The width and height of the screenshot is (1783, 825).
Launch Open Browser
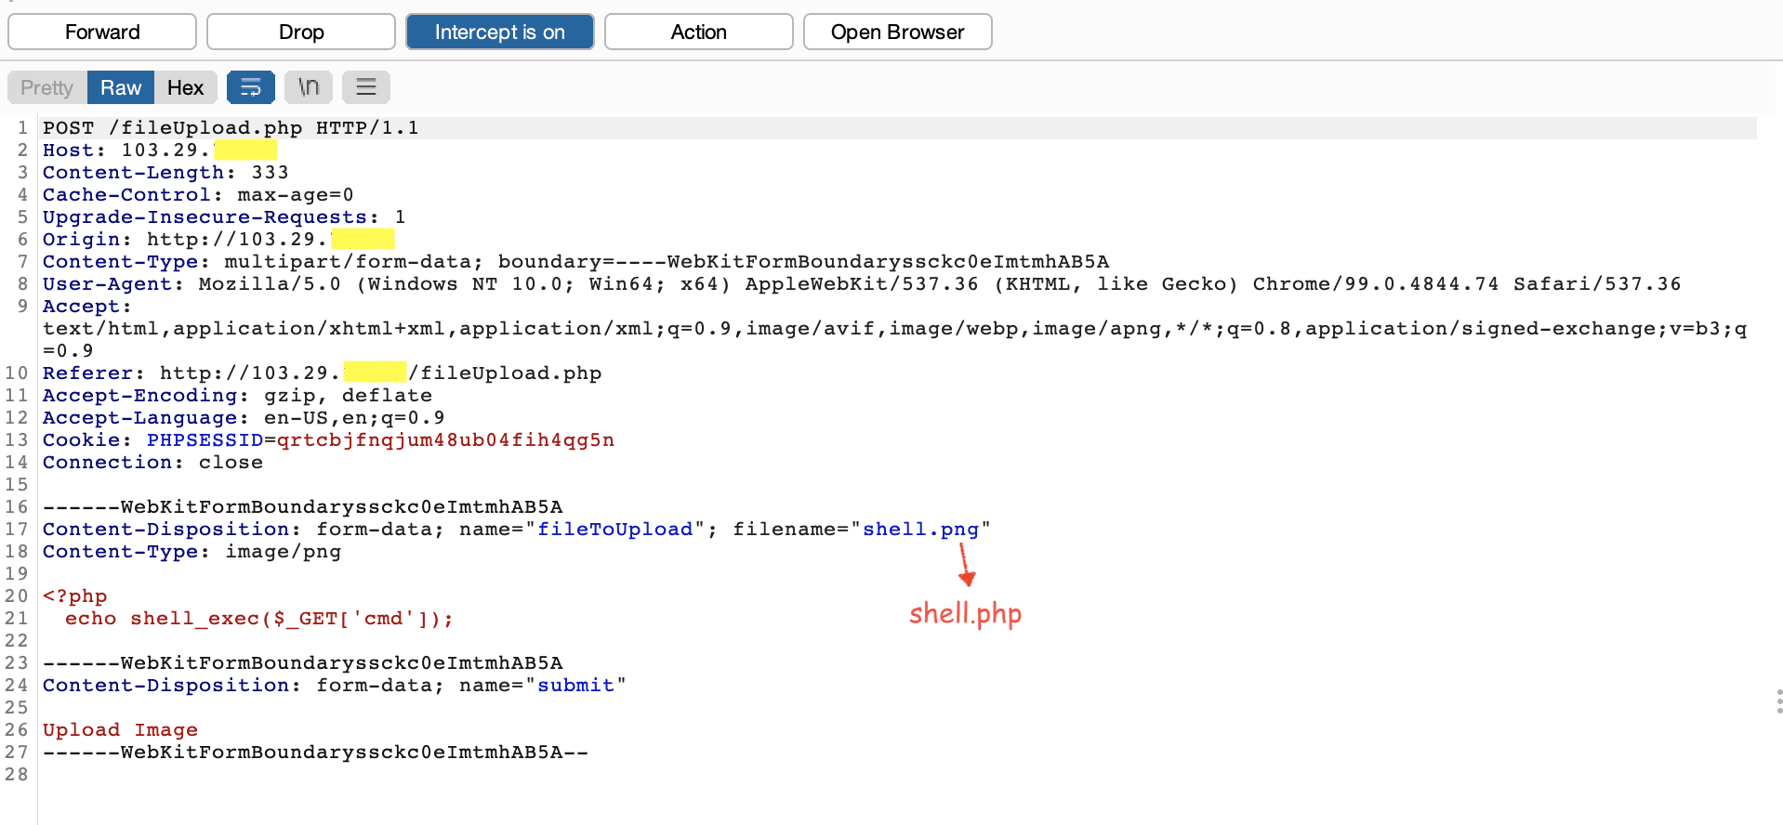click(x=898, y=32)
